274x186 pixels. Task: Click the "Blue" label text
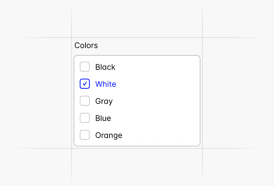103,118
